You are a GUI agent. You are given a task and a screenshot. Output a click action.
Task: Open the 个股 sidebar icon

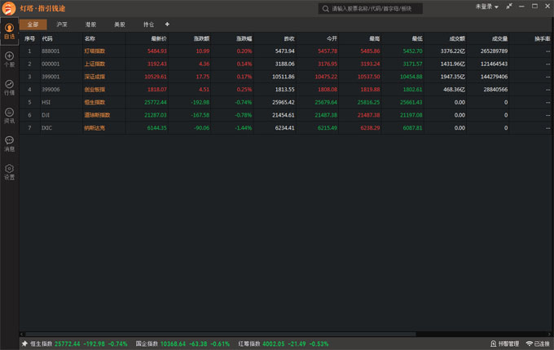[x=9, y=59]
